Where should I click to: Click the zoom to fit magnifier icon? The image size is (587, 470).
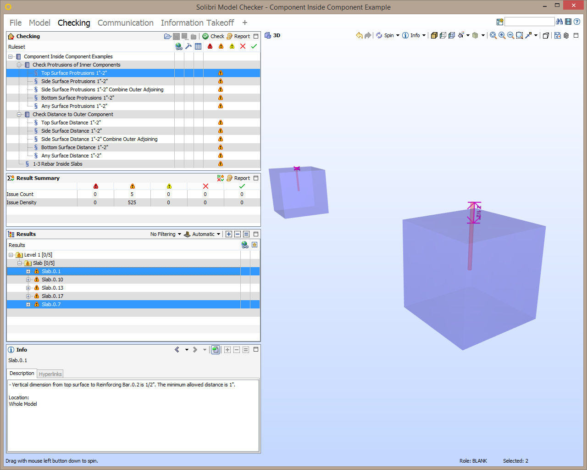(x=493, y=35)
